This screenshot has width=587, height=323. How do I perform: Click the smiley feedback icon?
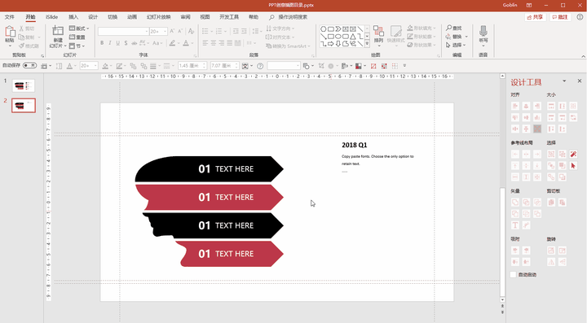click(x=580, y=17)
